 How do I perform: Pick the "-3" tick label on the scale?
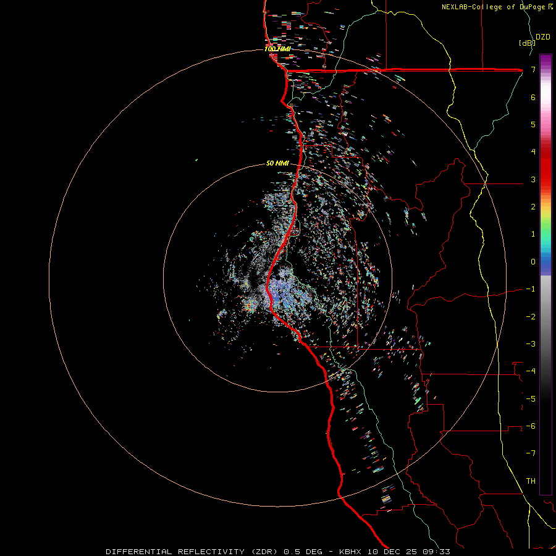(x=531, y=344)
